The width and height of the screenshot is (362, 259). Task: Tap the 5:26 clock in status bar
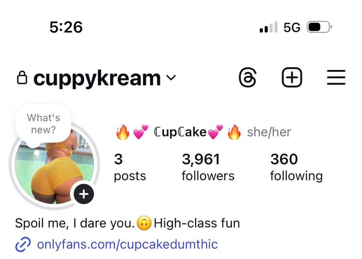coord(66,27)
